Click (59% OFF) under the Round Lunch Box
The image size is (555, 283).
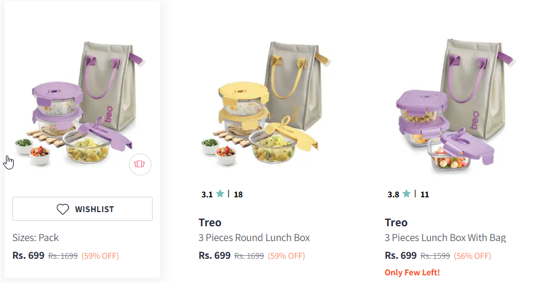286,256
